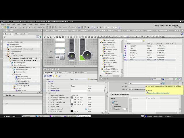Screen dimensions: 184x138
Task: Select the RunCmd tag row
Action: click(150, 57)
